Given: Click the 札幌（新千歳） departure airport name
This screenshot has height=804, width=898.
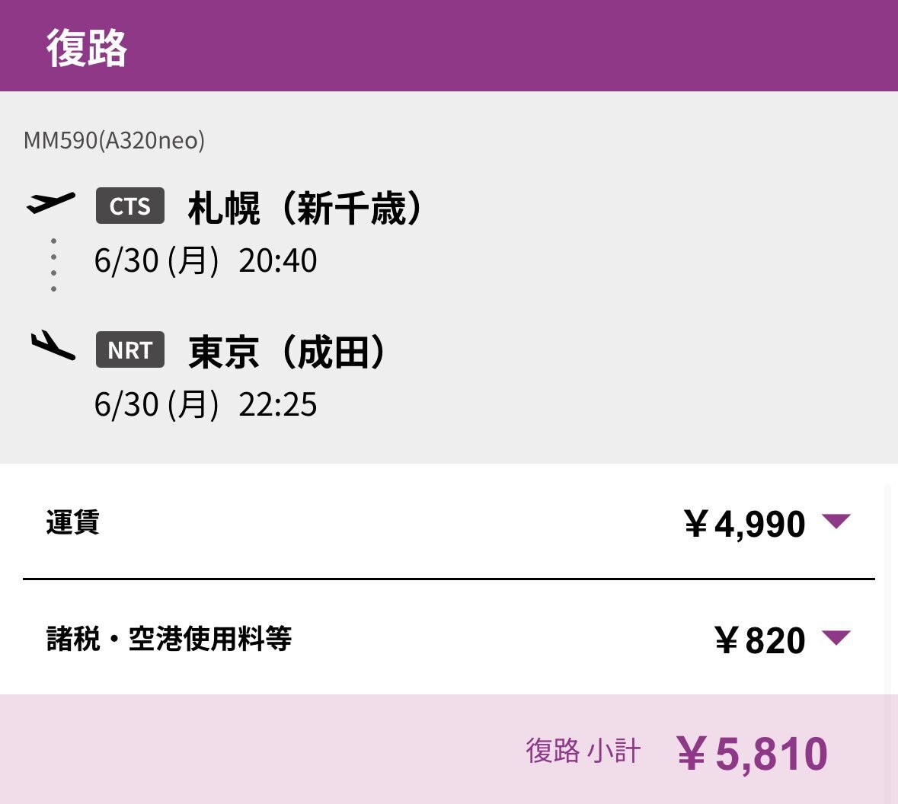Looking at the screenshot, I should (306, 208).
